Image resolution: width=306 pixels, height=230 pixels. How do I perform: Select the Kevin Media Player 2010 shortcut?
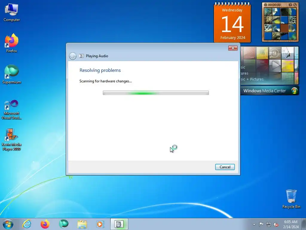click(12, 140)
